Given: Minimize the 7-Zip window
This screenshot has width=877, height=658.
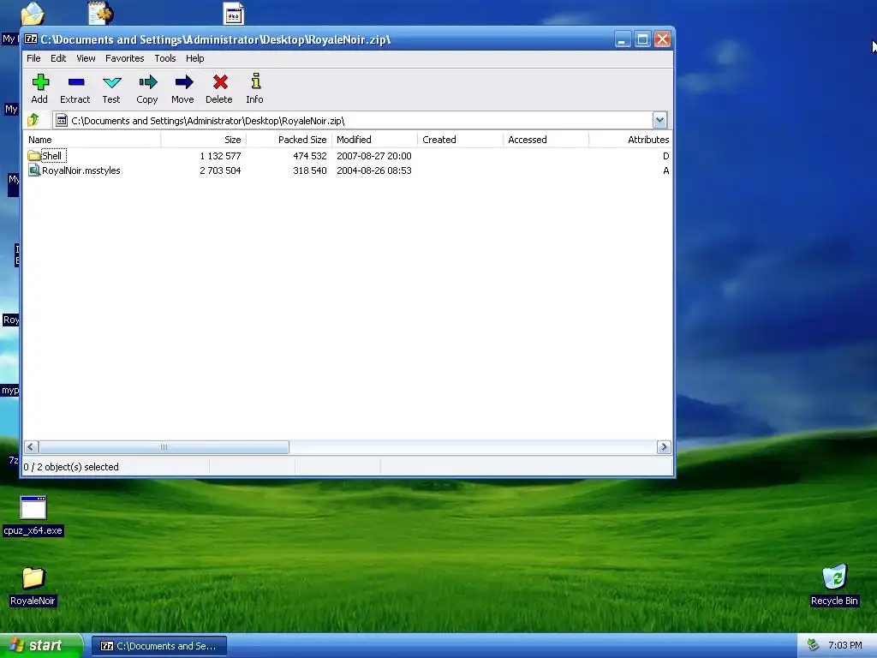Looking at the screenshot, I should 623,39.
